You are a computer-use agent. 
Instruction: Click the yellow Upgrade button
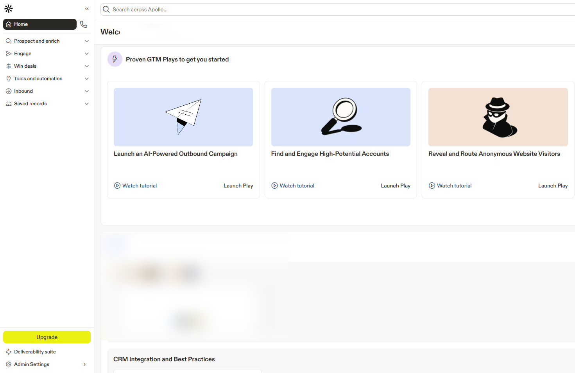pos(47,337)
